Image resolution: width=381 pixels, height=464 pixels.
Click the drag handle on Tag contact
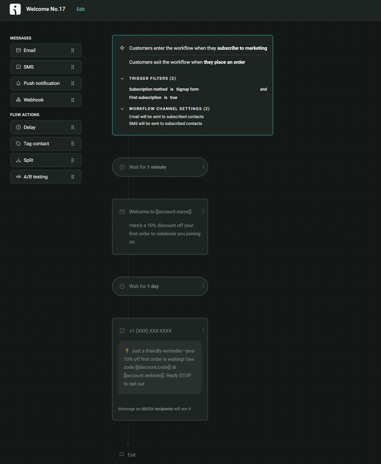73,144
